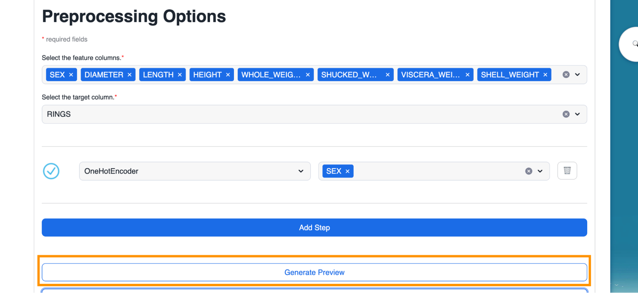Screen dimensions: 638x293
Task: Expand the target column dropdown
Action: [577, 114]
